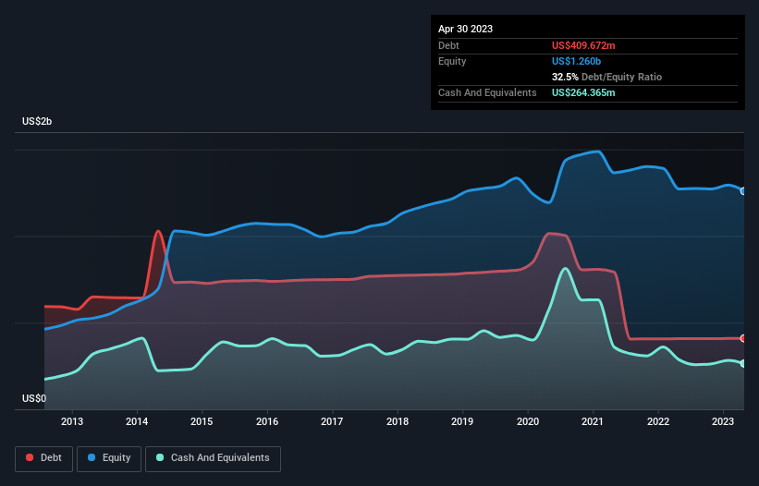This screenshot has width=759, height=486.
Task: Click the 2017 x-axis label
Action: tap(332, 421)
